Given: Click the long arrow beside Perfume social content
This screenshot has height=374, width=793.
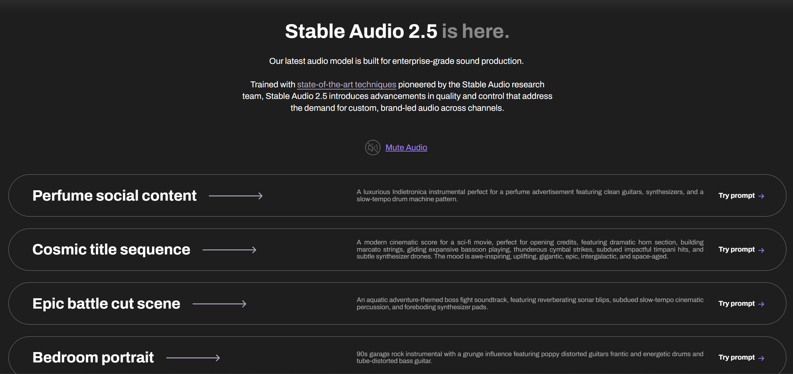Looking at the screenshot, I should (x=236, y=196).
